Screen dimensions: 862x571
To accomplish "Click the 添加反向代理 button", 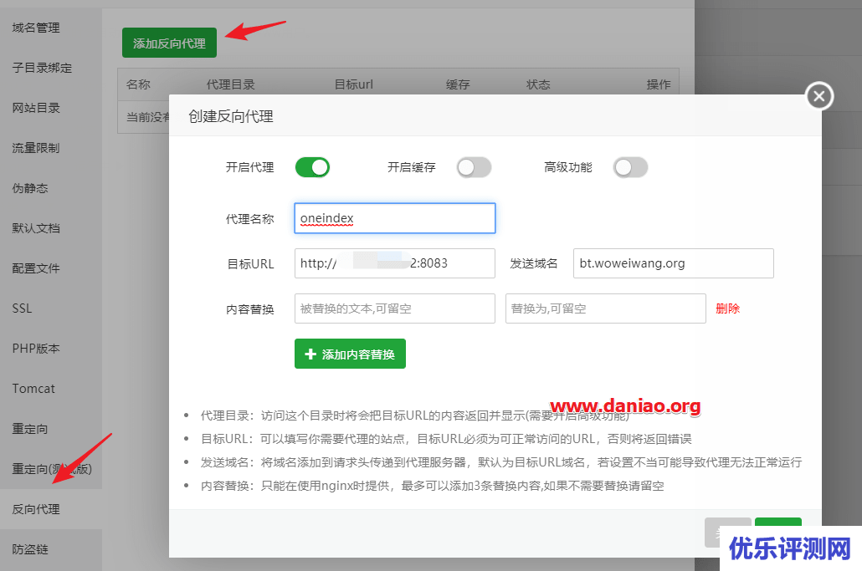I will [169, 43].
